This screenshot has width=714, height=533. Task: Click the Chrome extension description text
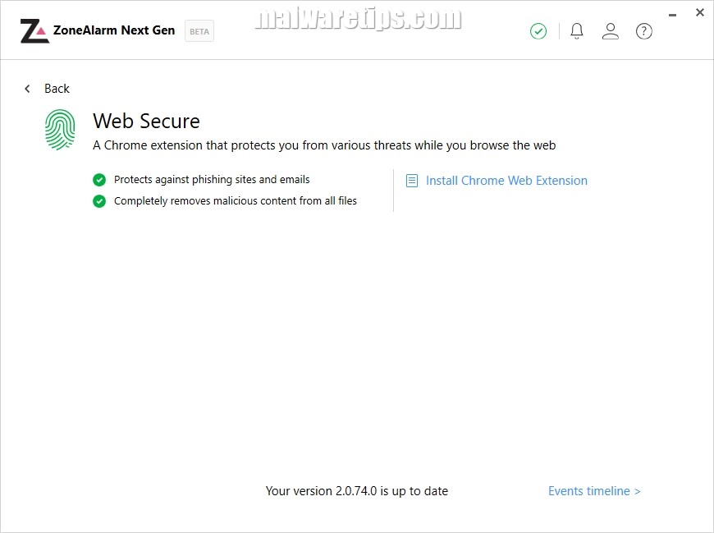(324, 145)
